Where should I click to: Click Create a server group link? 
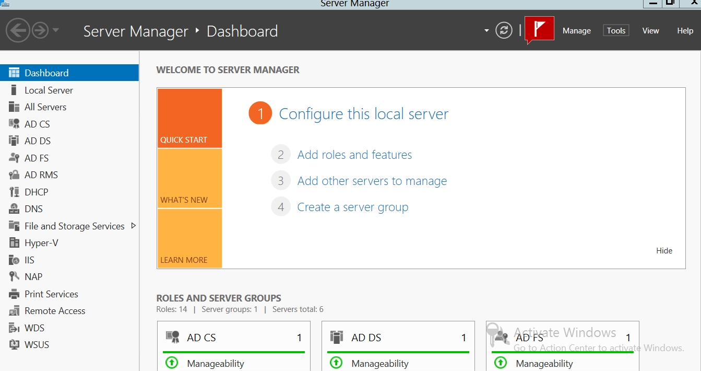352,207
